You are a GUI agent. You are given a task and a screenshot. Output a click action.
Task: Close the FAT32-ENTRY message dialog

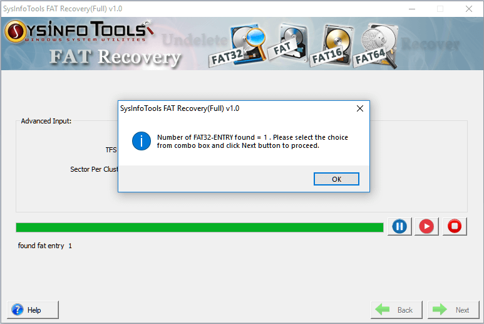tap(359, 108)
